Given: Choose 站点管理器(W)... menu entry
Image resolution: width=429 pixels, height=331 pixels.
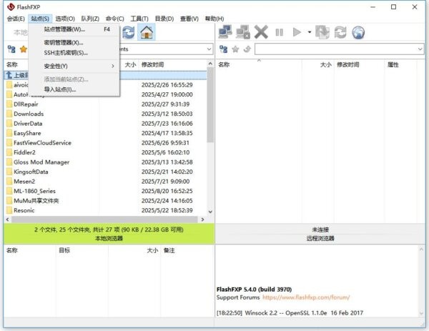Looking at the screenshot, I should pyautogui.click(x=74, y=29).
